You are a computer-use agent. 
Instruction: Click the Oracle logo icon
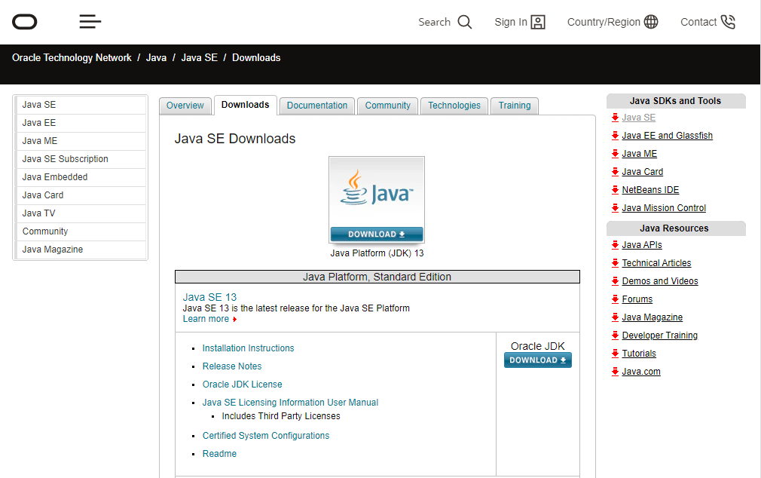24,22
